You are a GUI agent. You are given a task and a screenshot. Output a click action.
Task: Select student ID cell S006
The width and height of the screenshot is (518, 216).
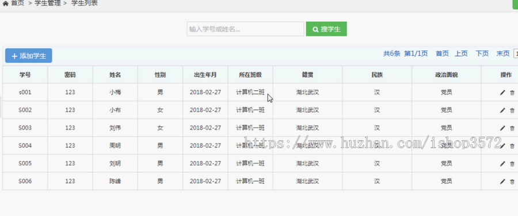click(x=25, y=182)
